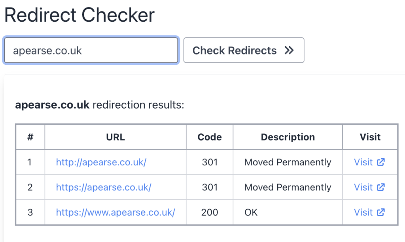Open the http://apearse.co.uk/ link

pos(101,162)
